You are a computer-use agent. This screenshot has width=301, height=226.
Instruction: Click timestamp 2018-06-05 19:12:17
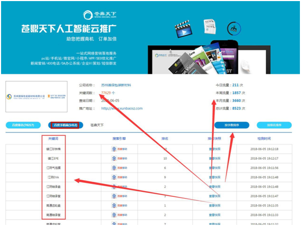click(264, 159)
